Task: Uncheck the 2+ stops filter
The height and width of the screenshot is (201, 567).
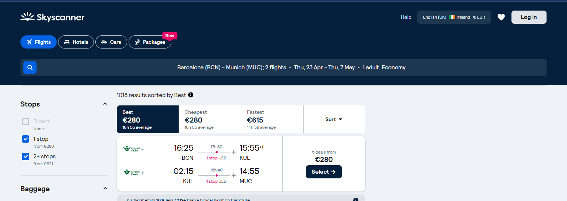Action: coord(26,156)
